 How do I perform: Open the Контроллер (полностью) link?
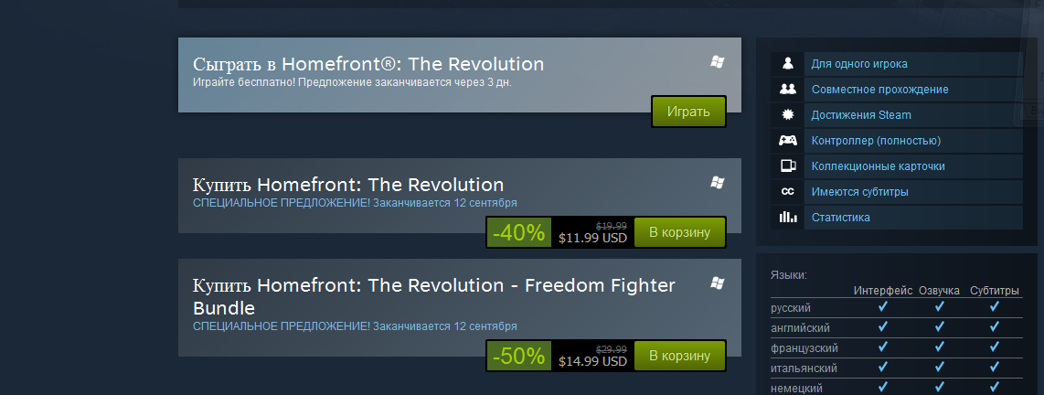(875, 141)
